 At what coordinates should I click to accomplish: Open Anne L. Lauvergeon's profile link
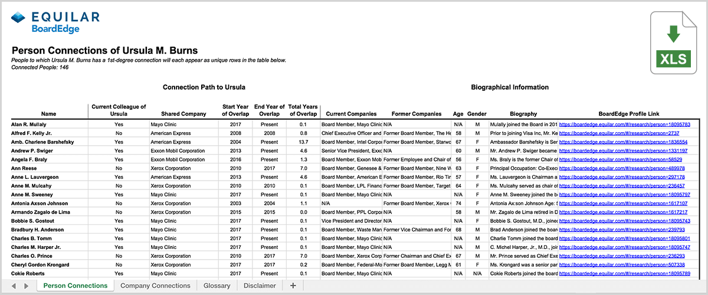(622, 177)
